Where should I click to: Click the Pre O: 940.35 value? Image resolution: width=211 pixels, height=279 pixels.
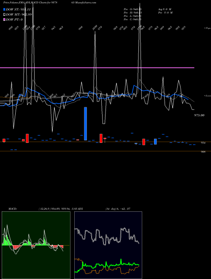pyautogui.click(x=133, y=9)
